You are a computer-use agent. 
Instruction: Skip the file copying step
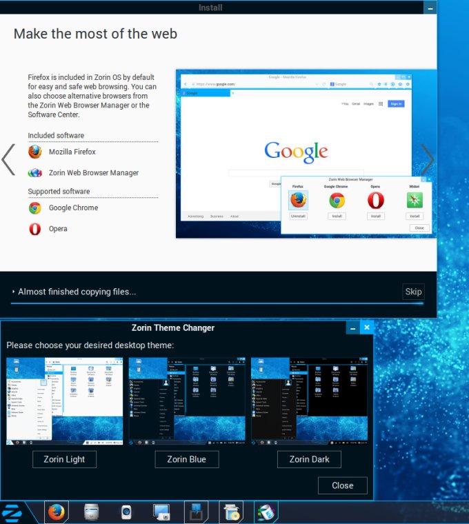pos(414,292)
